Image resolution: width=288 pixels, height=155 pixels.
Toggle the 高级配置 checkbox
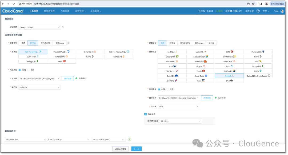(x=146, y=114)
